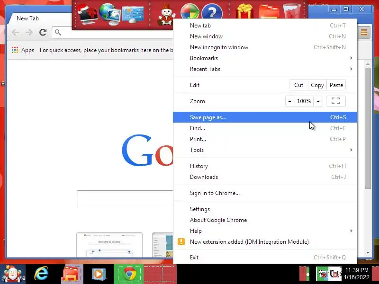Click New extension added (IDM Integration Module)
This screenshot has width=379, height=284.
(265, 242)
